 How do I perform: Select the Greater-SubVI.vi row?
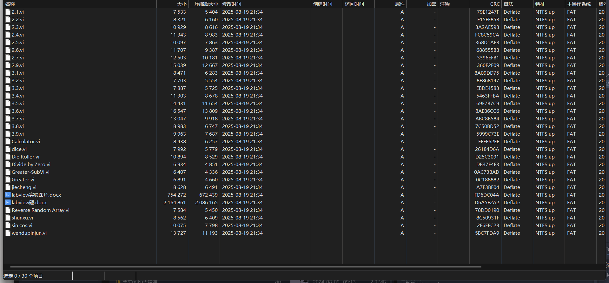tap(305, 172)
